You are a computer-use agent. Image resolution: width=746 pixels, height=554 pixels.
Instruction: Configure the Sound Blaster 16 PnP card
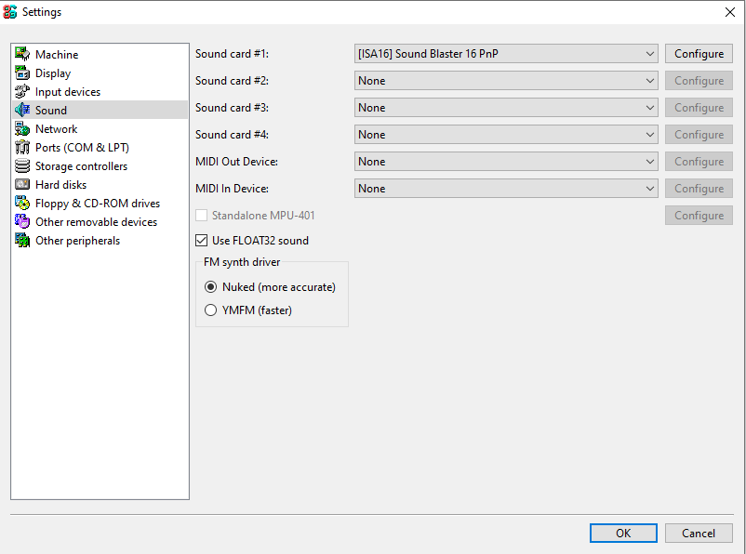(699, 54)
